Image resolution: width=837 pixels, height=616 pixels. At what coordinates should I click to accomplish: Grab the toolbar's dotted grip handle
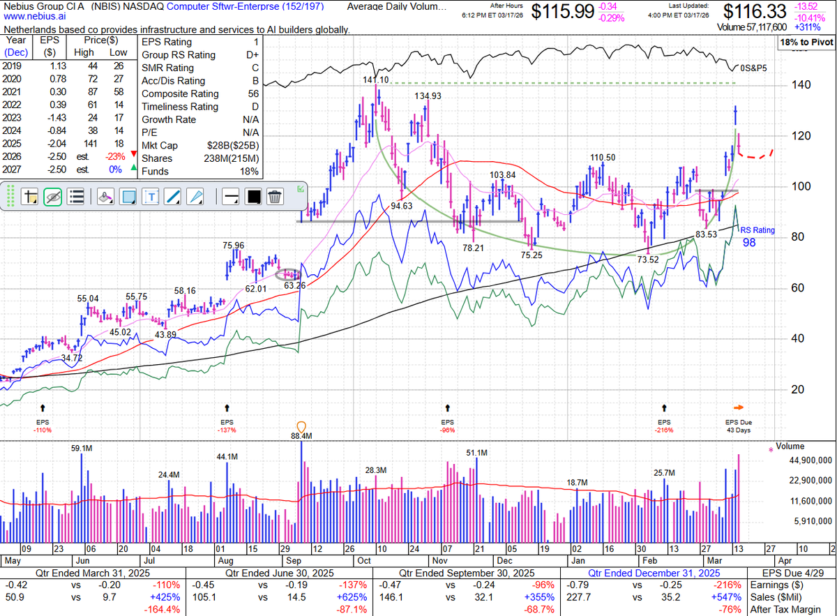point(10,197)
